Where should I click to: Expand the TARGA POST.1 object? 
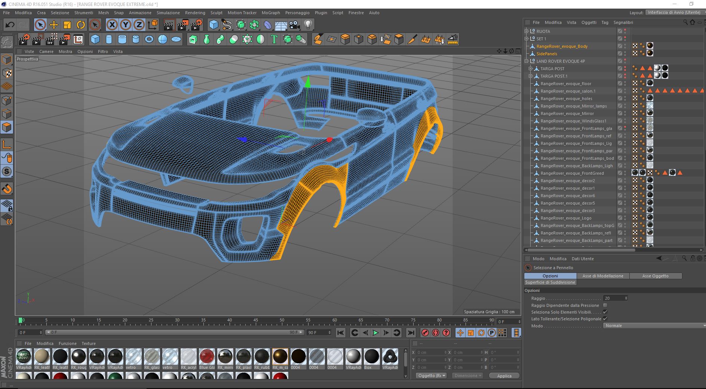[531, 76]
